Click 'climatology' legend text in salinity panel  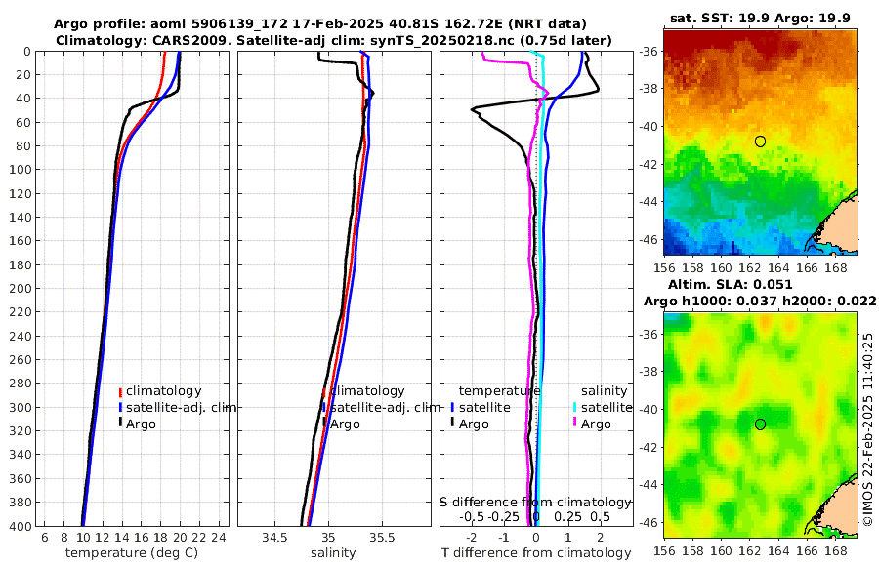coord(367,391)
